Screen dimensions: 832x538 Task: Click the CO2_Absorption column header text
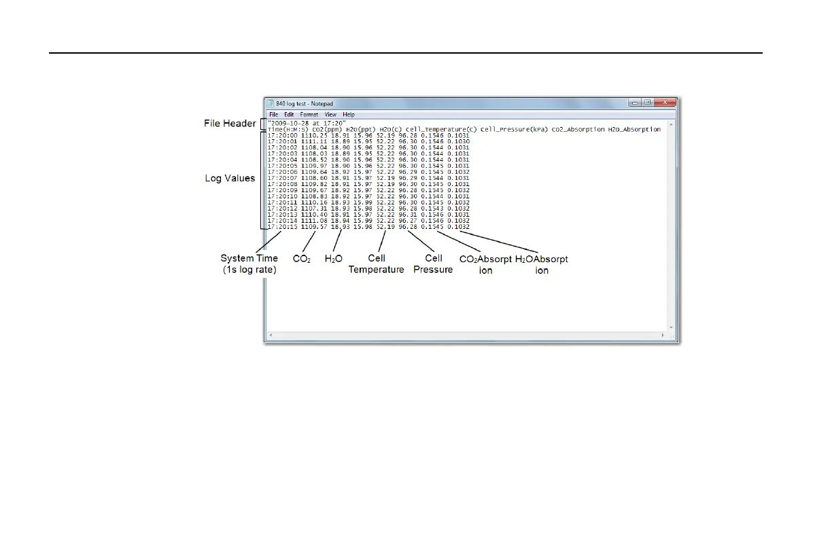(x=578, y=129)
